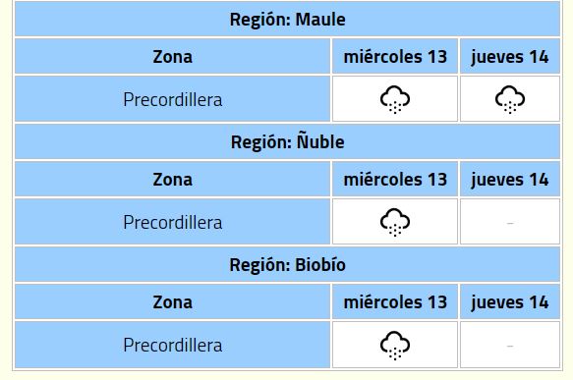
Task: Click the Zona header under Ñuble
Action: tap(172, 180)
